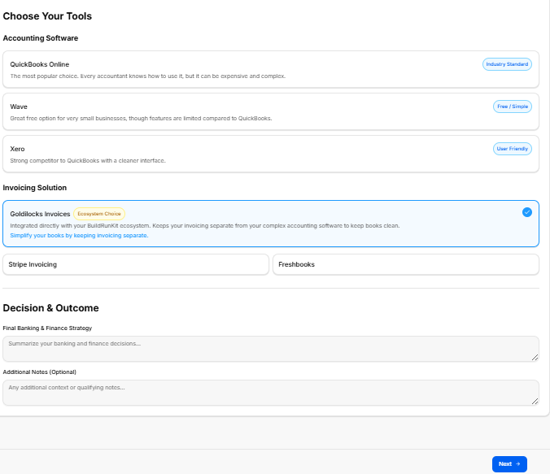Click the 'Final Banking & Finance Strategy' label
The width and height of the screenshot is (550, 474).
coord(47,328)
